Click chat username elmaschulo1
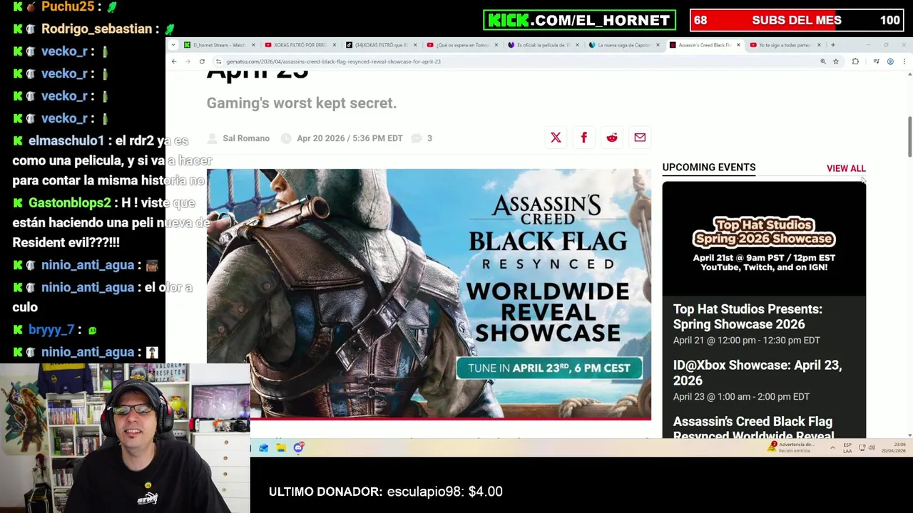This screenshot has width=913, height=513. 66,140
